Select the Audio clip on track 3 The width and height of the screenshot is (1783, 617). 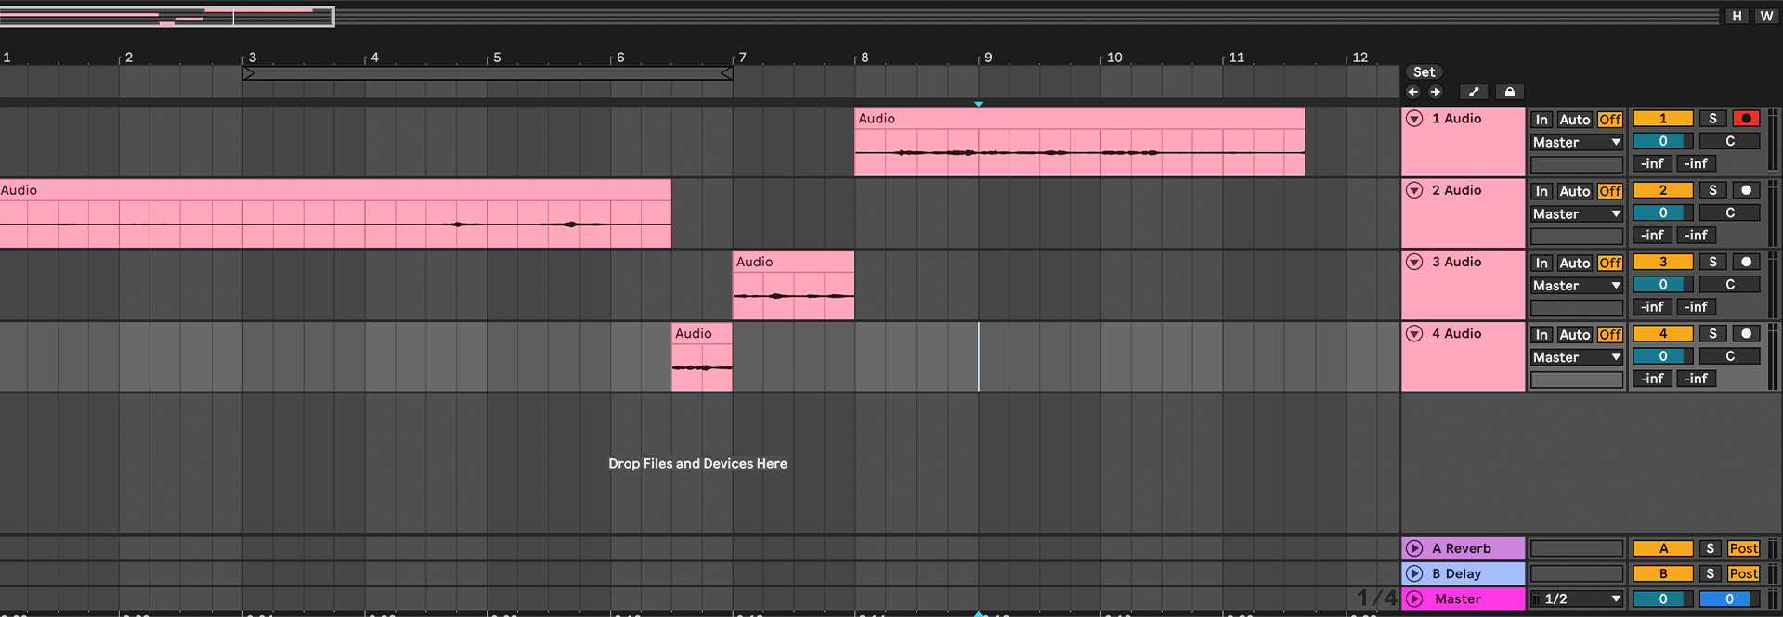click(793, 285)
